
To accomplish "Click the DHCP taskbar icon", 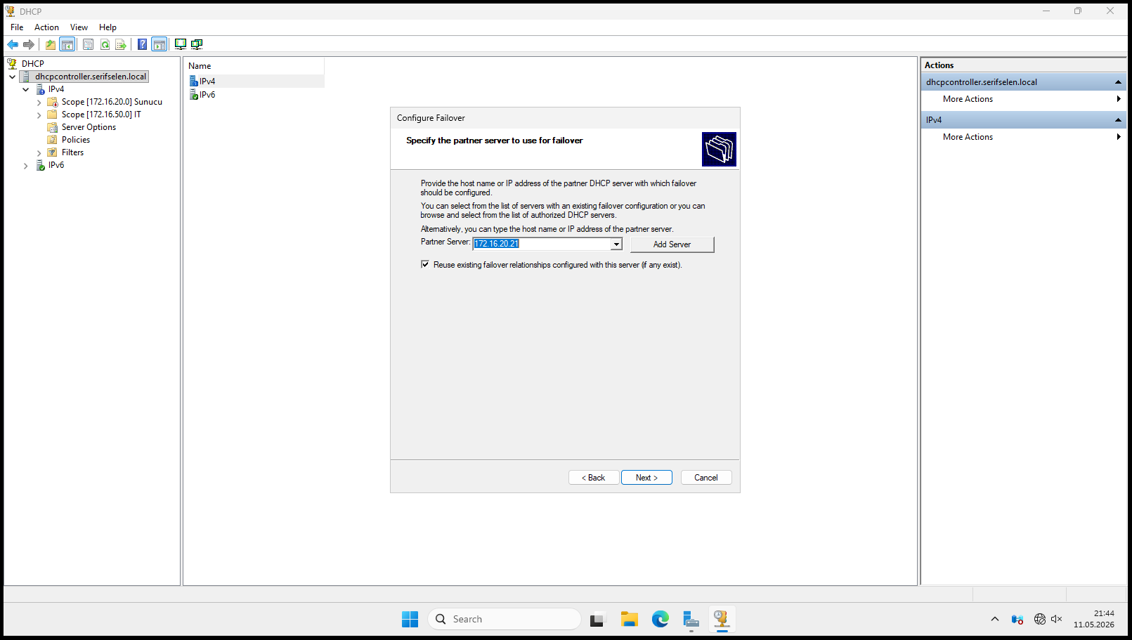I will (x=722, y=619).
